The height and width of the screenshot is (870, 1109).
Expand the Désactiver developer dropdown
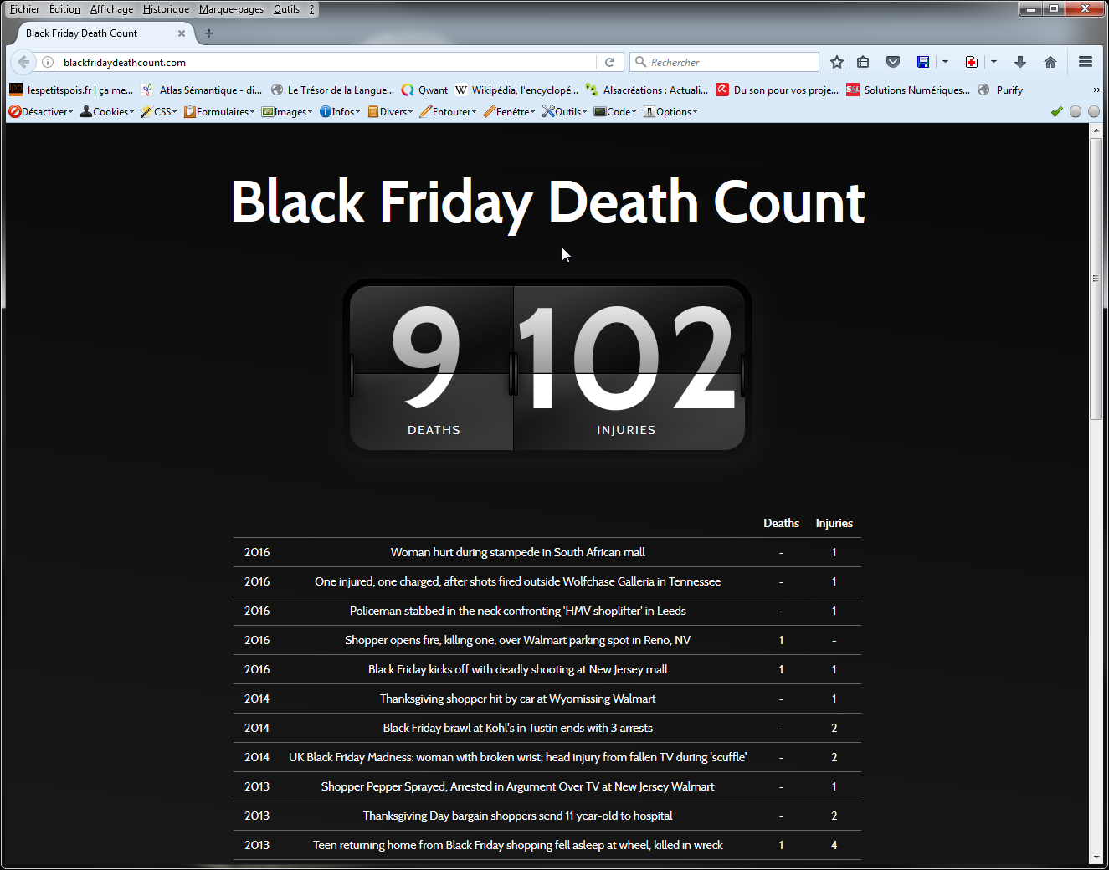pyautogui.click(x=41, y=111)
